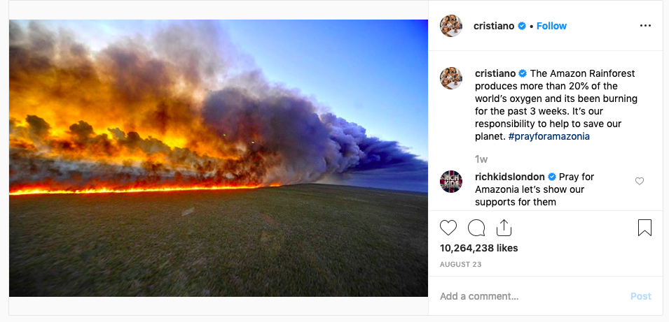This screenshot has height=322, width=669.
Task: Share the post using the upload arrow icon
Action: [504, 228]
